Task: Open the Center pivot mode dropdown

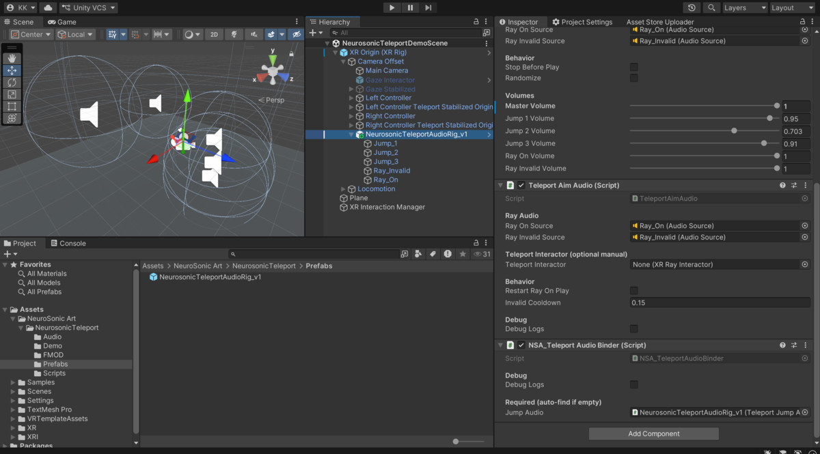Action: 30,34
